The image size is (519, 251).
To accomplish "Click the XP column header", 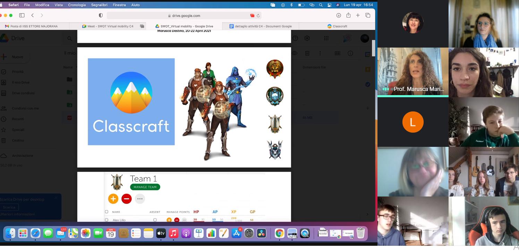I will click(233, 212).
